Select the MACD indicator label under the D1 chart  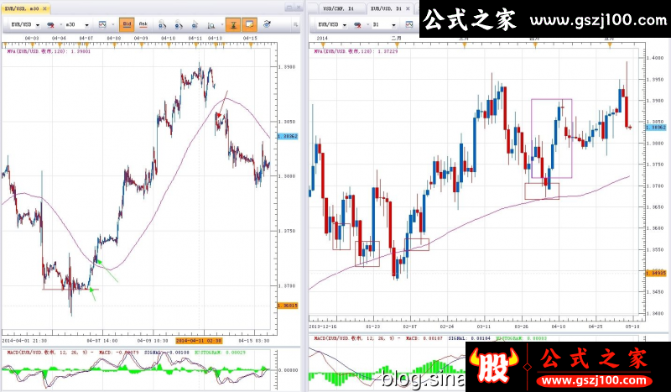coord(429,338)
